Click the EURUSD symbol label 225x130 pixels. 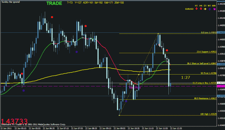pos(189,9)
